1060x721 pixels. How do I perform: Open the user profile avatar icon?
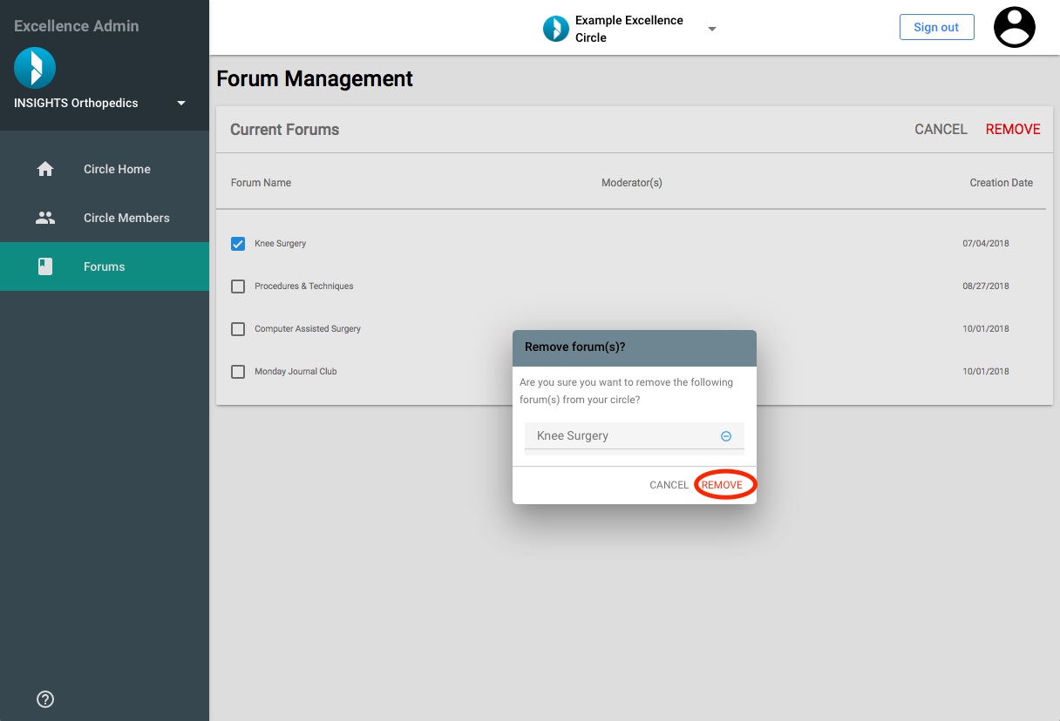[x=1015, y=27]
